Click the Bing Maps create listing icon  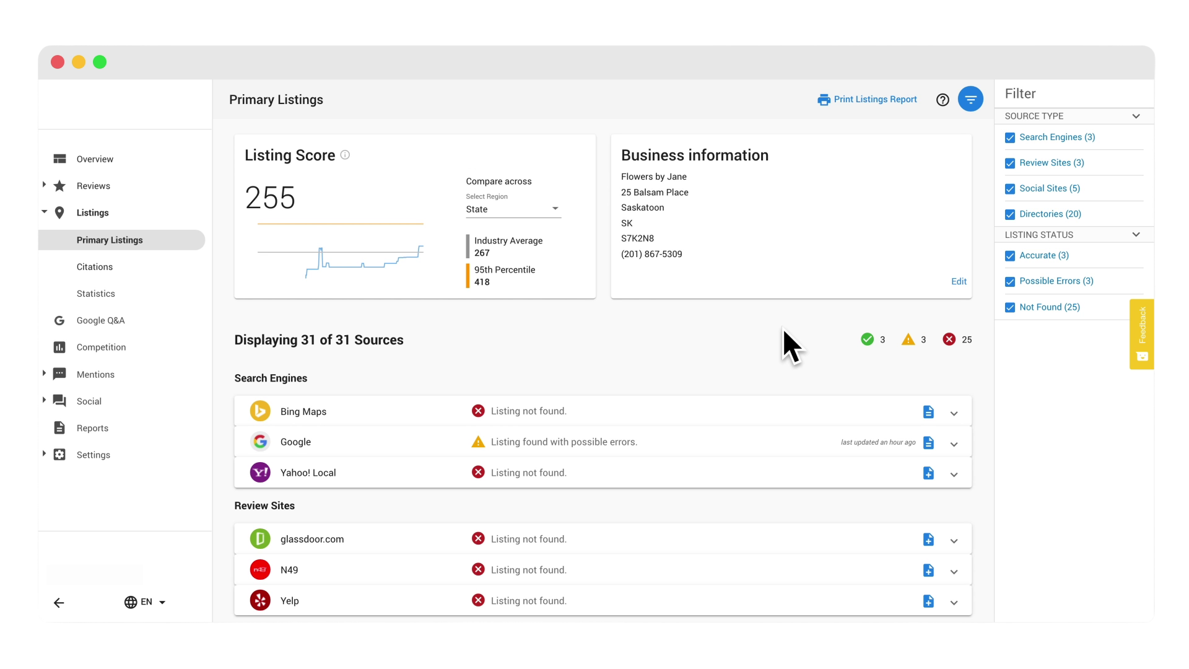(928, 411)
